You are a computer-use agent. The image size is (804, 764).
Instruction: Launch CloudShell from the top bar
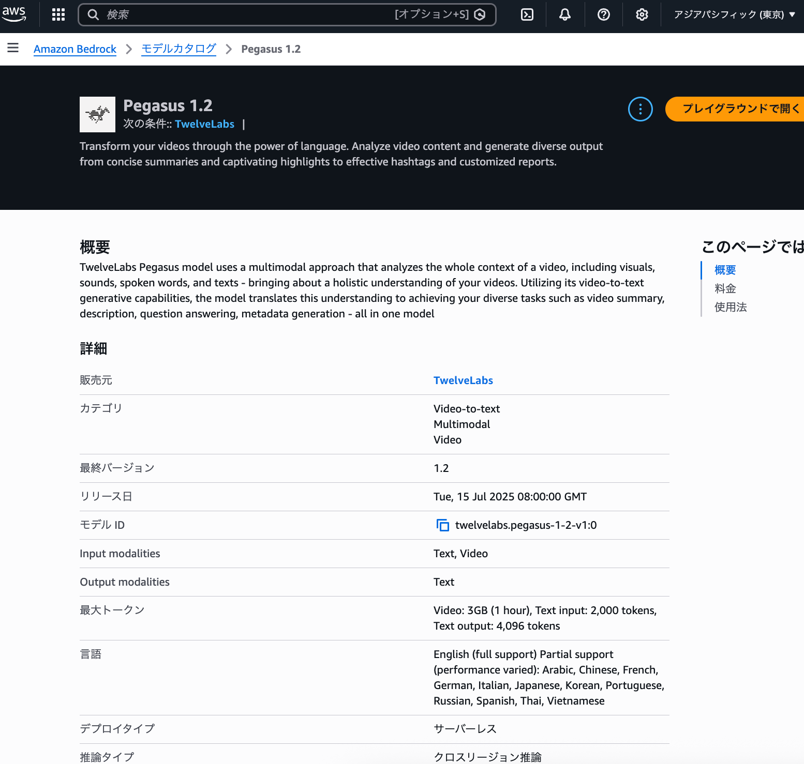pos(527,14)
